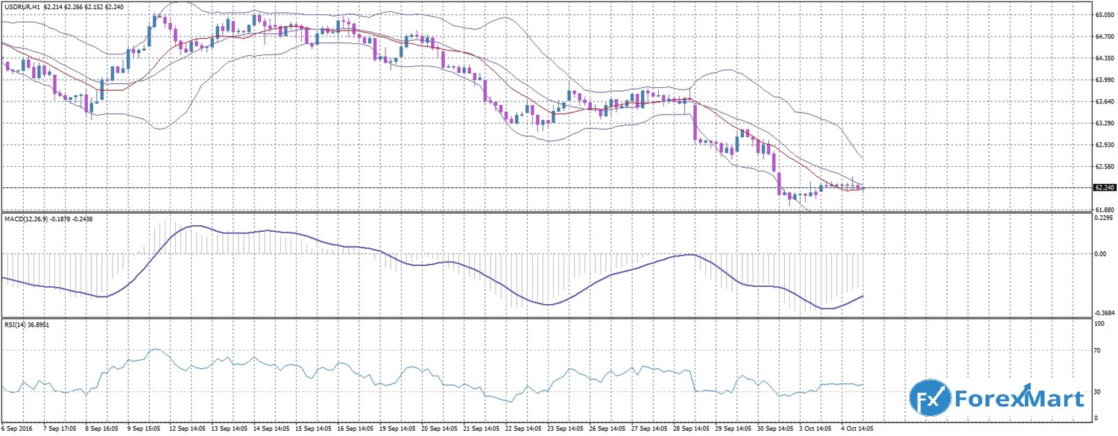Click the 63.990 price axis label
The height and width of the screenshot is (436, 1118).
click(1103, 80)
